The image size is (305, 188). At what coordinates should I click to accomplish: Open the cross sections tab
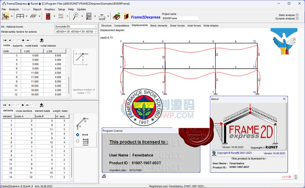coord(24,111)
